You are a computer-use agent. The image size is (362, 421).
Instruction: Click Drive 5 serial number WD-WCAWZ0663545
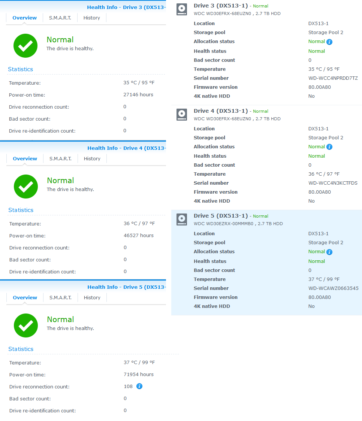pyautogui.click(x=333, y=288)
